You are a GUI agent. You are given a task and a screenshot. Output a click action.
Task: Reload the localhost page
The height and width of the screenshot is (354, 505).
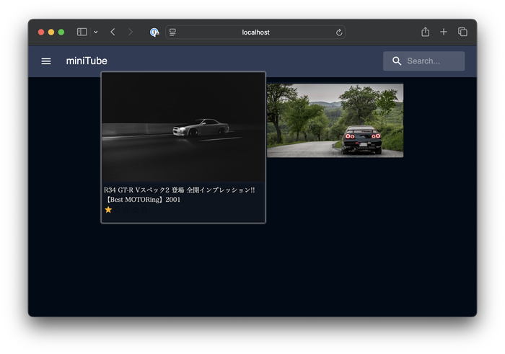tap(339, 32)
